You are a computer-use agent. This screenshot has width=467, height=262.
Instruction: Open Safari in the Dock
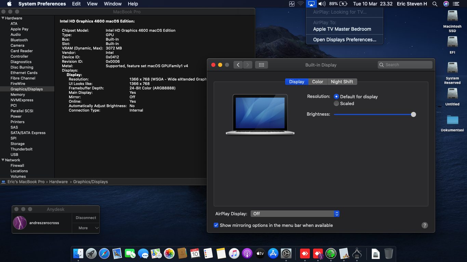[x=104, y=253]
